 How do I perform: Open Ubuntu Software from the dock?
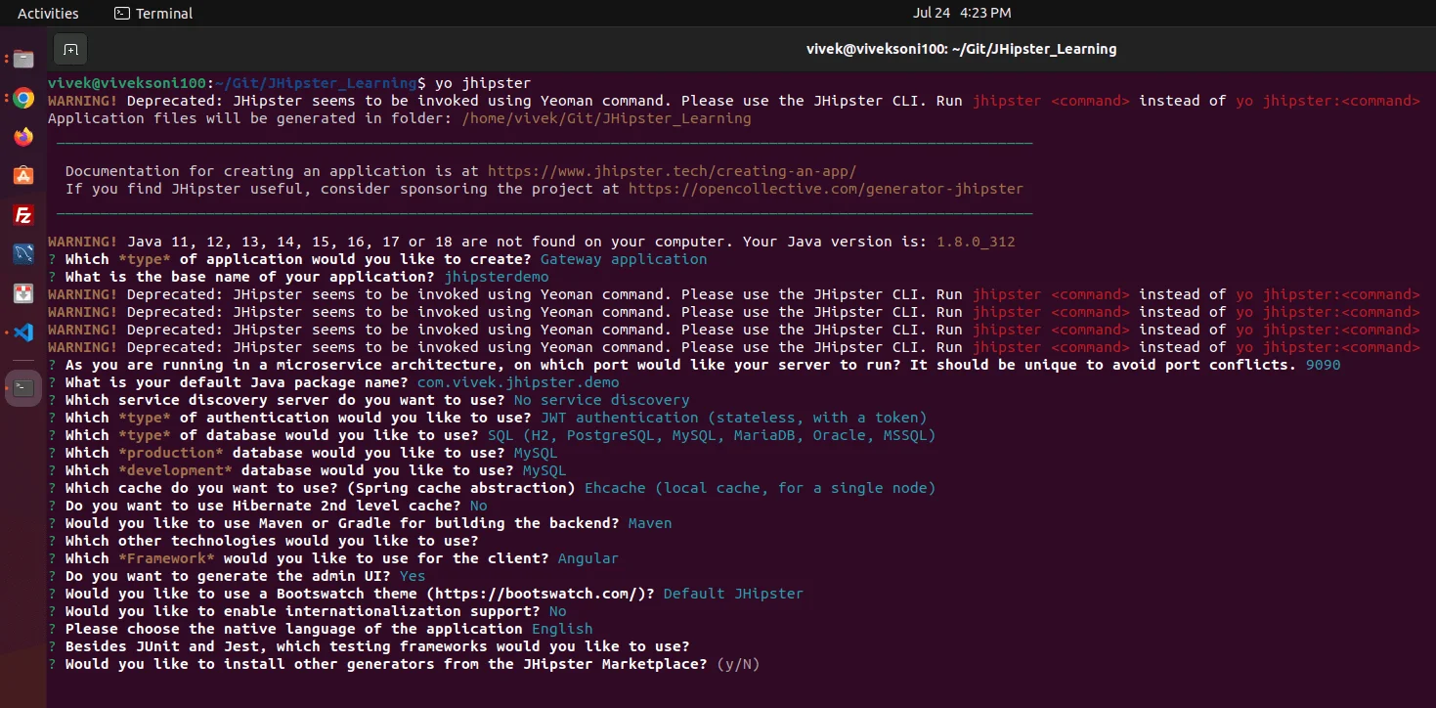[x=23, y=176]
